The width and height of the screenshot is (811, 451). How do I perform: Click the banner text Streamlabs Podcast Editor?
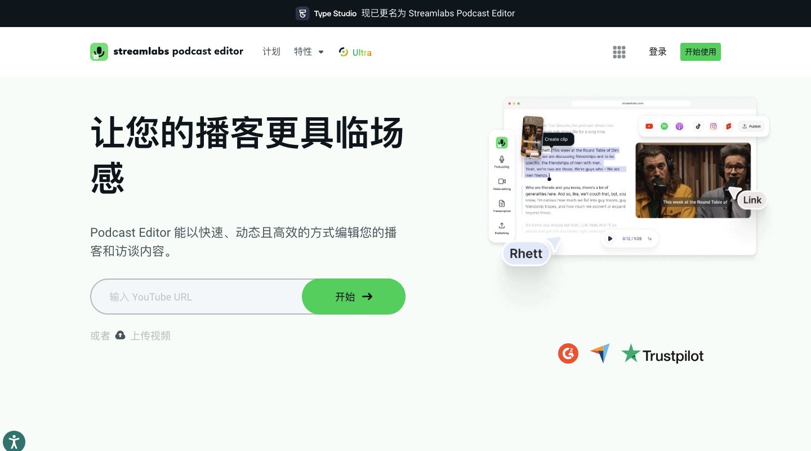click(462, 14)
